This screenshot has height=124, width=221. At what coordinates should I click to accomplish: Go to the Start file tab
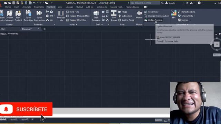pos(3,29)
